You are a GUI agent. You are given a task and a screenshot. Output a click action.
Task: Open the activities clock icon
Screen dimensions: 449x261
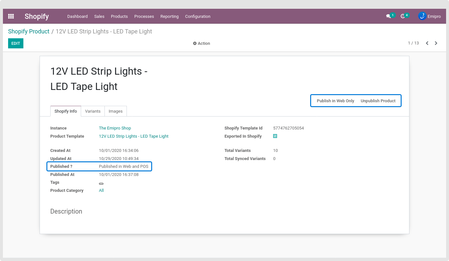(403, 16)
